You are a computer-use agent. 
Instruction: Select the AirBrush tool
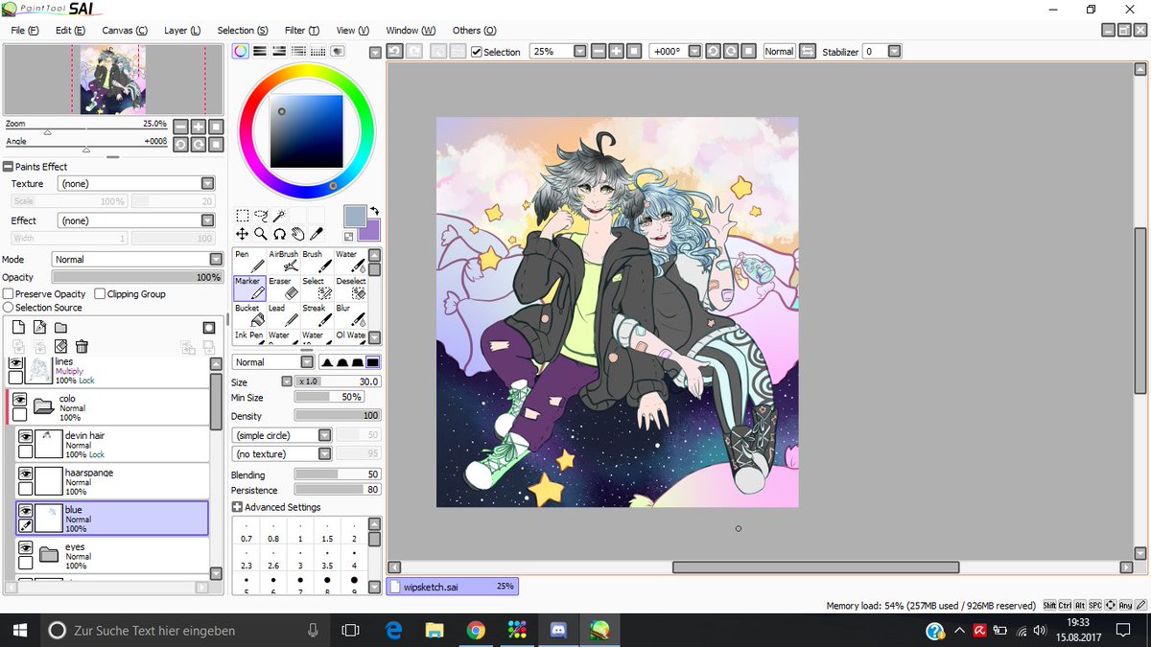coord(283,261)
